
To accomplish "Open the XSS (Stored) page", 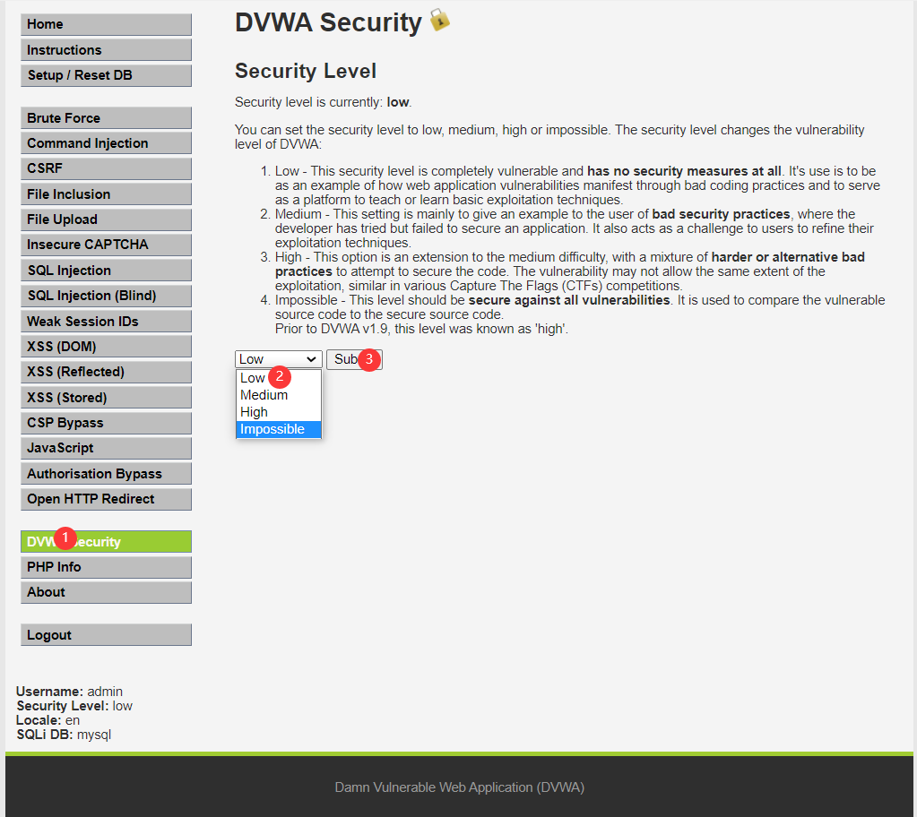I will click(x=106, y=398).
